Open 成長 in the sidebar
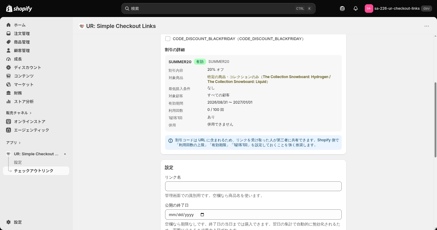437x230 pixels. (36, 59)
